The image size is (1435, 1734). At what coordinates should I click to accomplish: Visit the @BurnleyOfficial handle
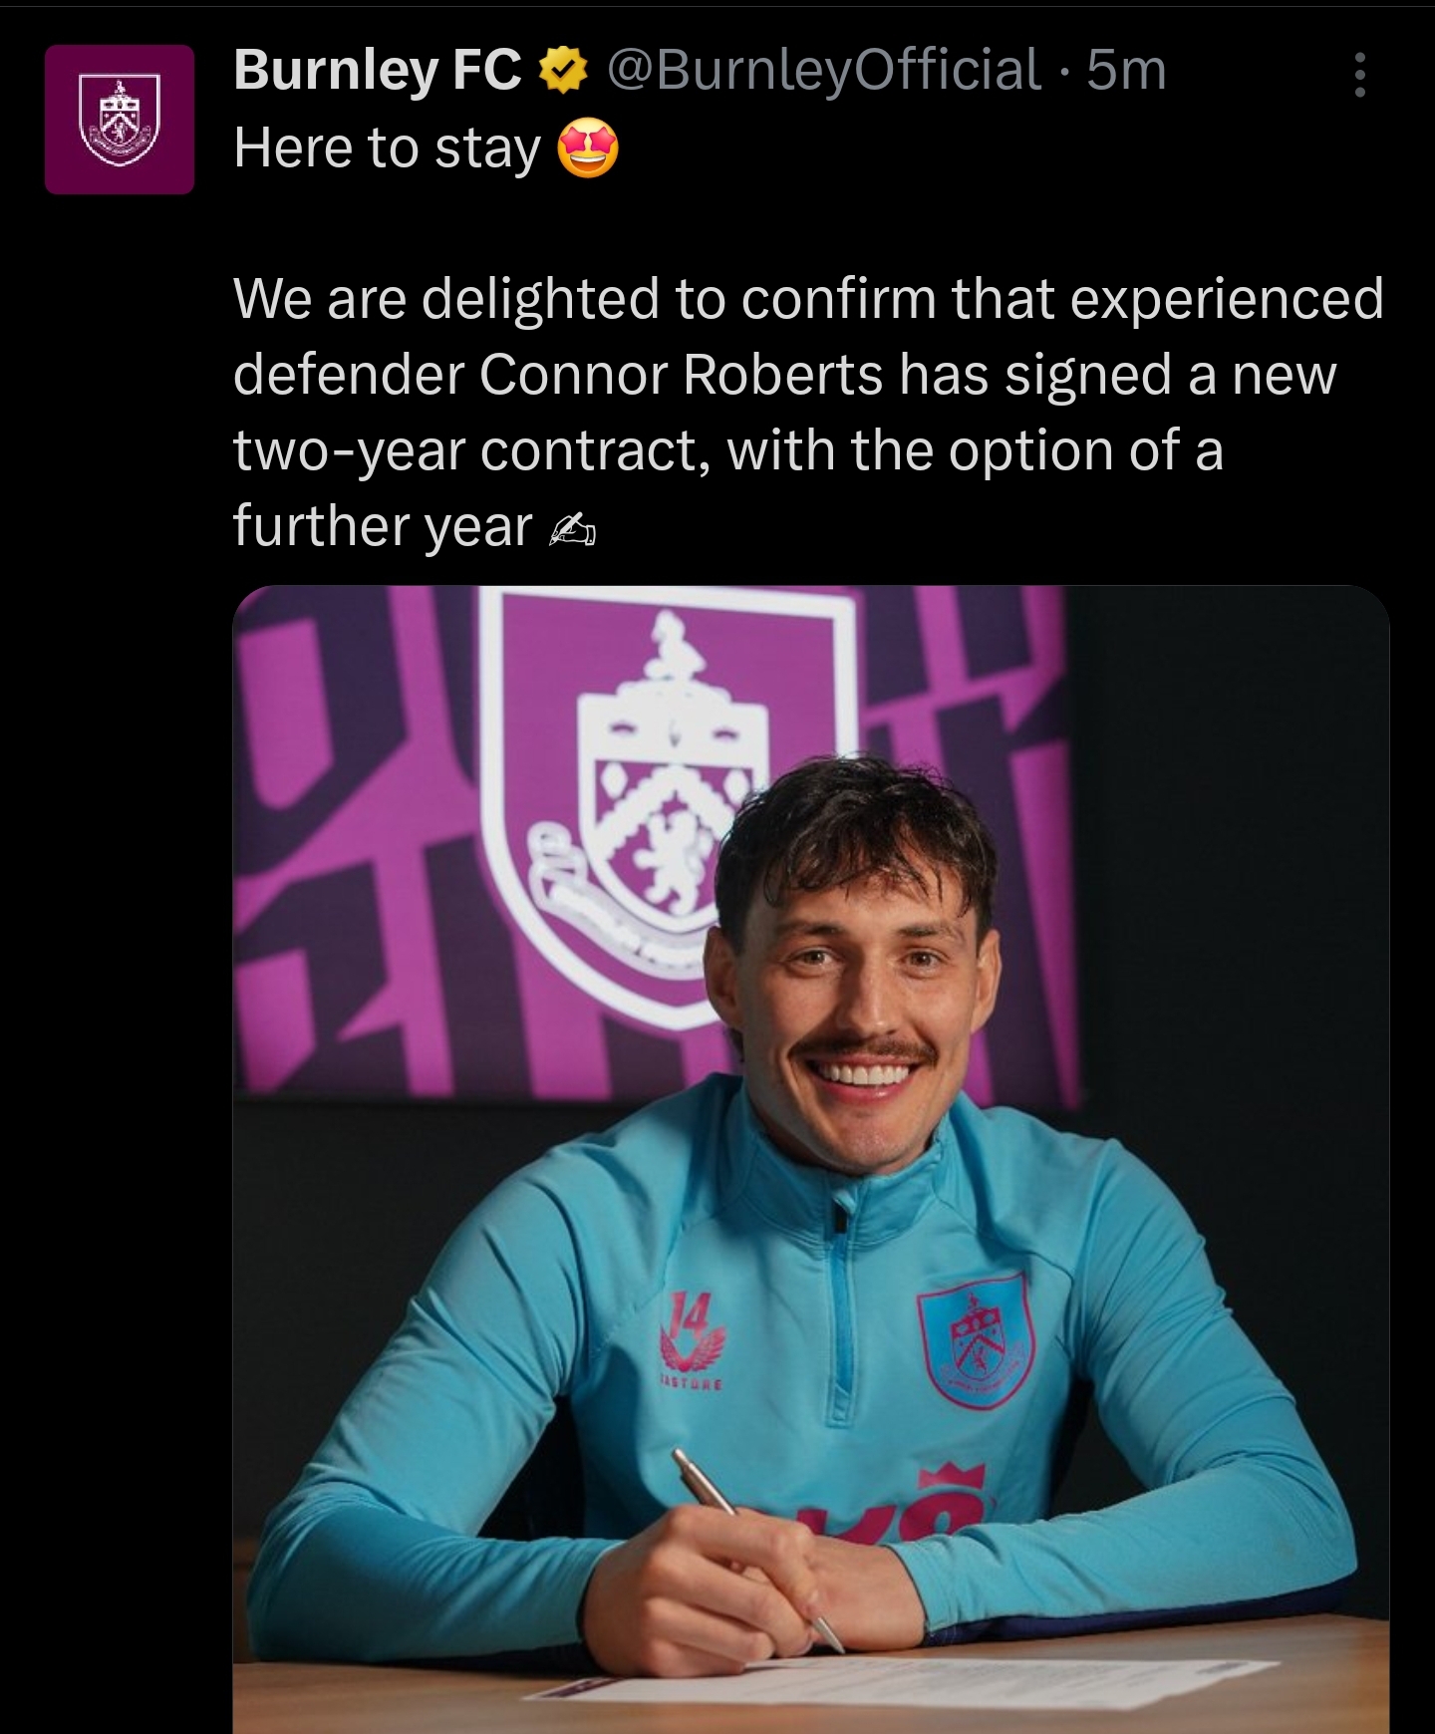click(x=823, y=71)
